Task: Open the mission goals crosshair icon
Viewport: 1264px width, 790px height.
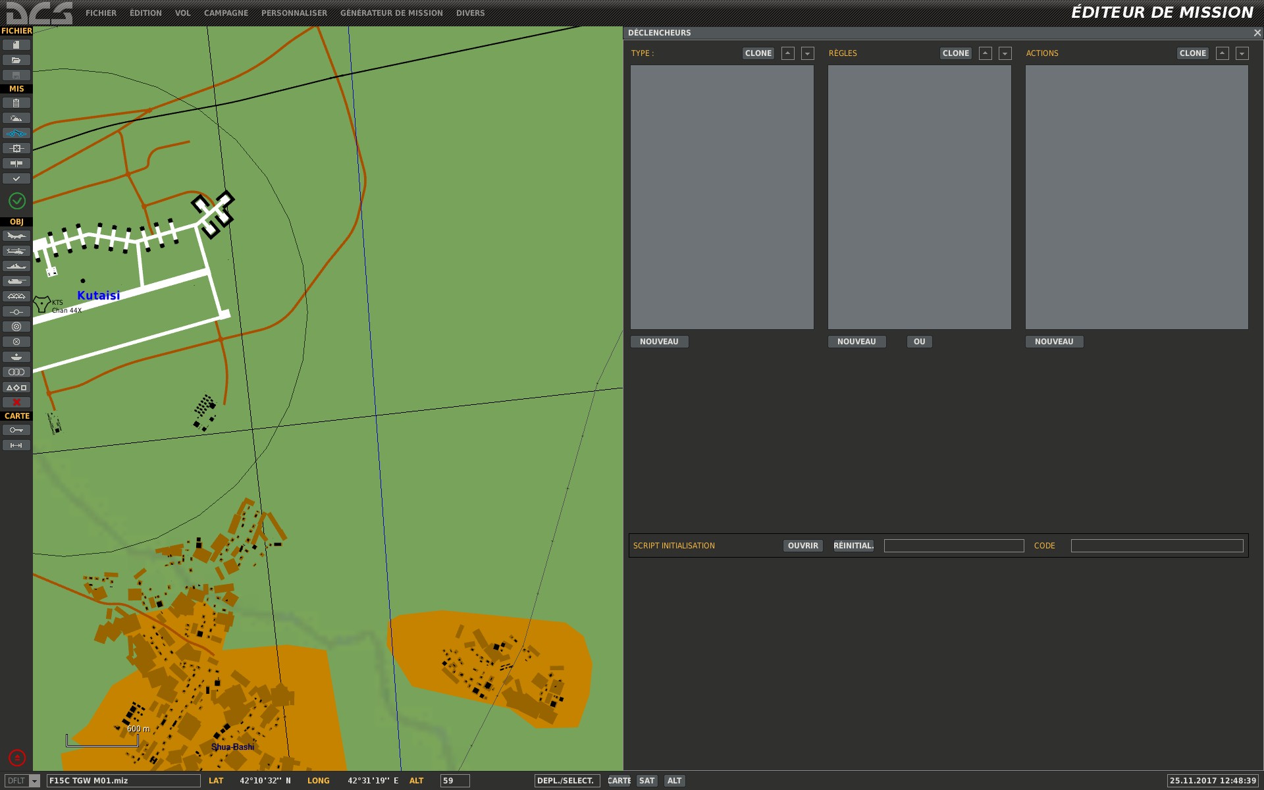Action: coord(16,148)
